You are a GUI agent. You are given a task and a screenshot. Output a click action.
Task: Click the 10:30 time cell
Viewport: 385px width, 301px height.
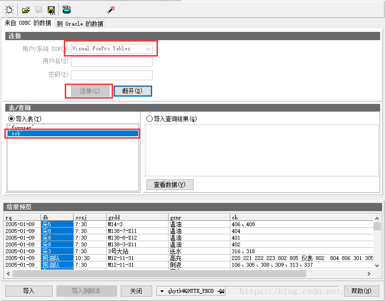(x=90, y=258)
